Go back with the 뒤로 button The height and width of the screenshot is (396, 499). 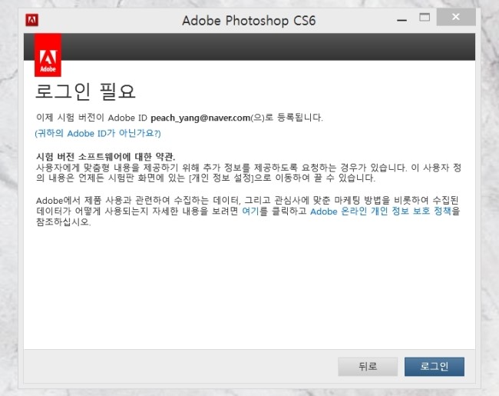[x=368, y=367]
